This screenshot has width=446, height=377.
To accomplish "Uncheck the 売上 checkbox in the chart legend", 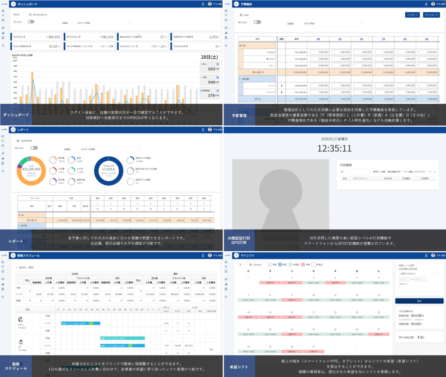I will 217,64.
